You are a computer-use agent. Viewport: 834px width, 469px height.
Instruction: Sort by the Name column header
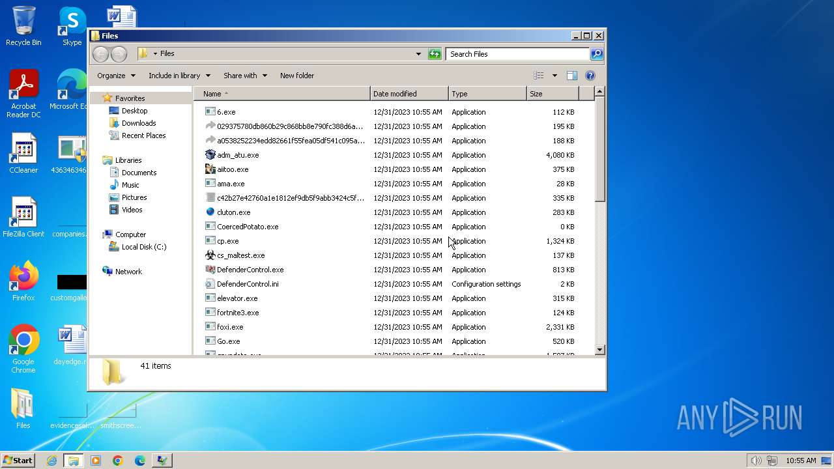(x=281, y=94)
